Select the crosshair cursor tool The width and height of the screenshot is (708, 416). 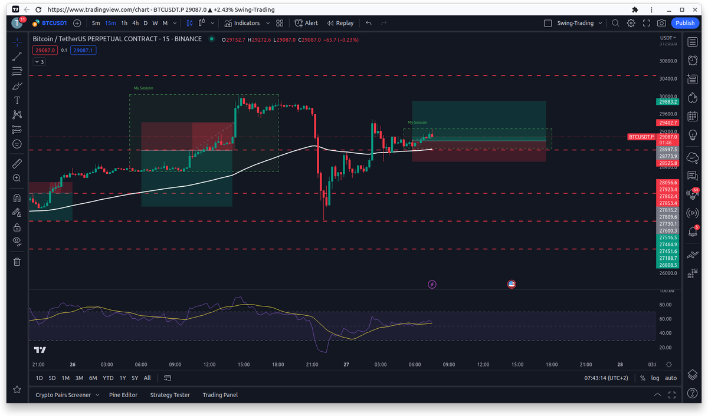coord(17,42)
